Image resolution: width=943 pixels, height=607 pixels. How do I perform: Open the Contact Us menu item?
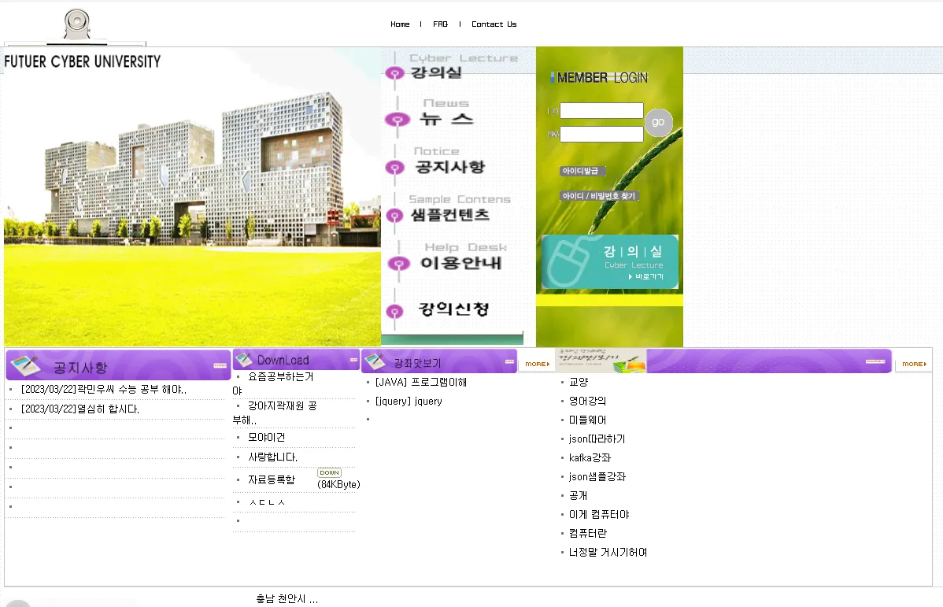pyautogui.click(x=494, y=24)
